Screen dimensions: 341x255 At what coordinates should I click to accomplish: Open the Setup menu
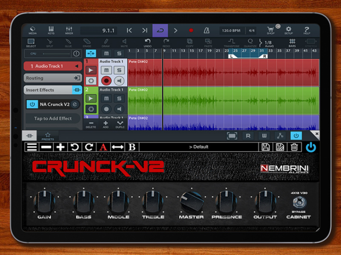[x=289, y=29]
